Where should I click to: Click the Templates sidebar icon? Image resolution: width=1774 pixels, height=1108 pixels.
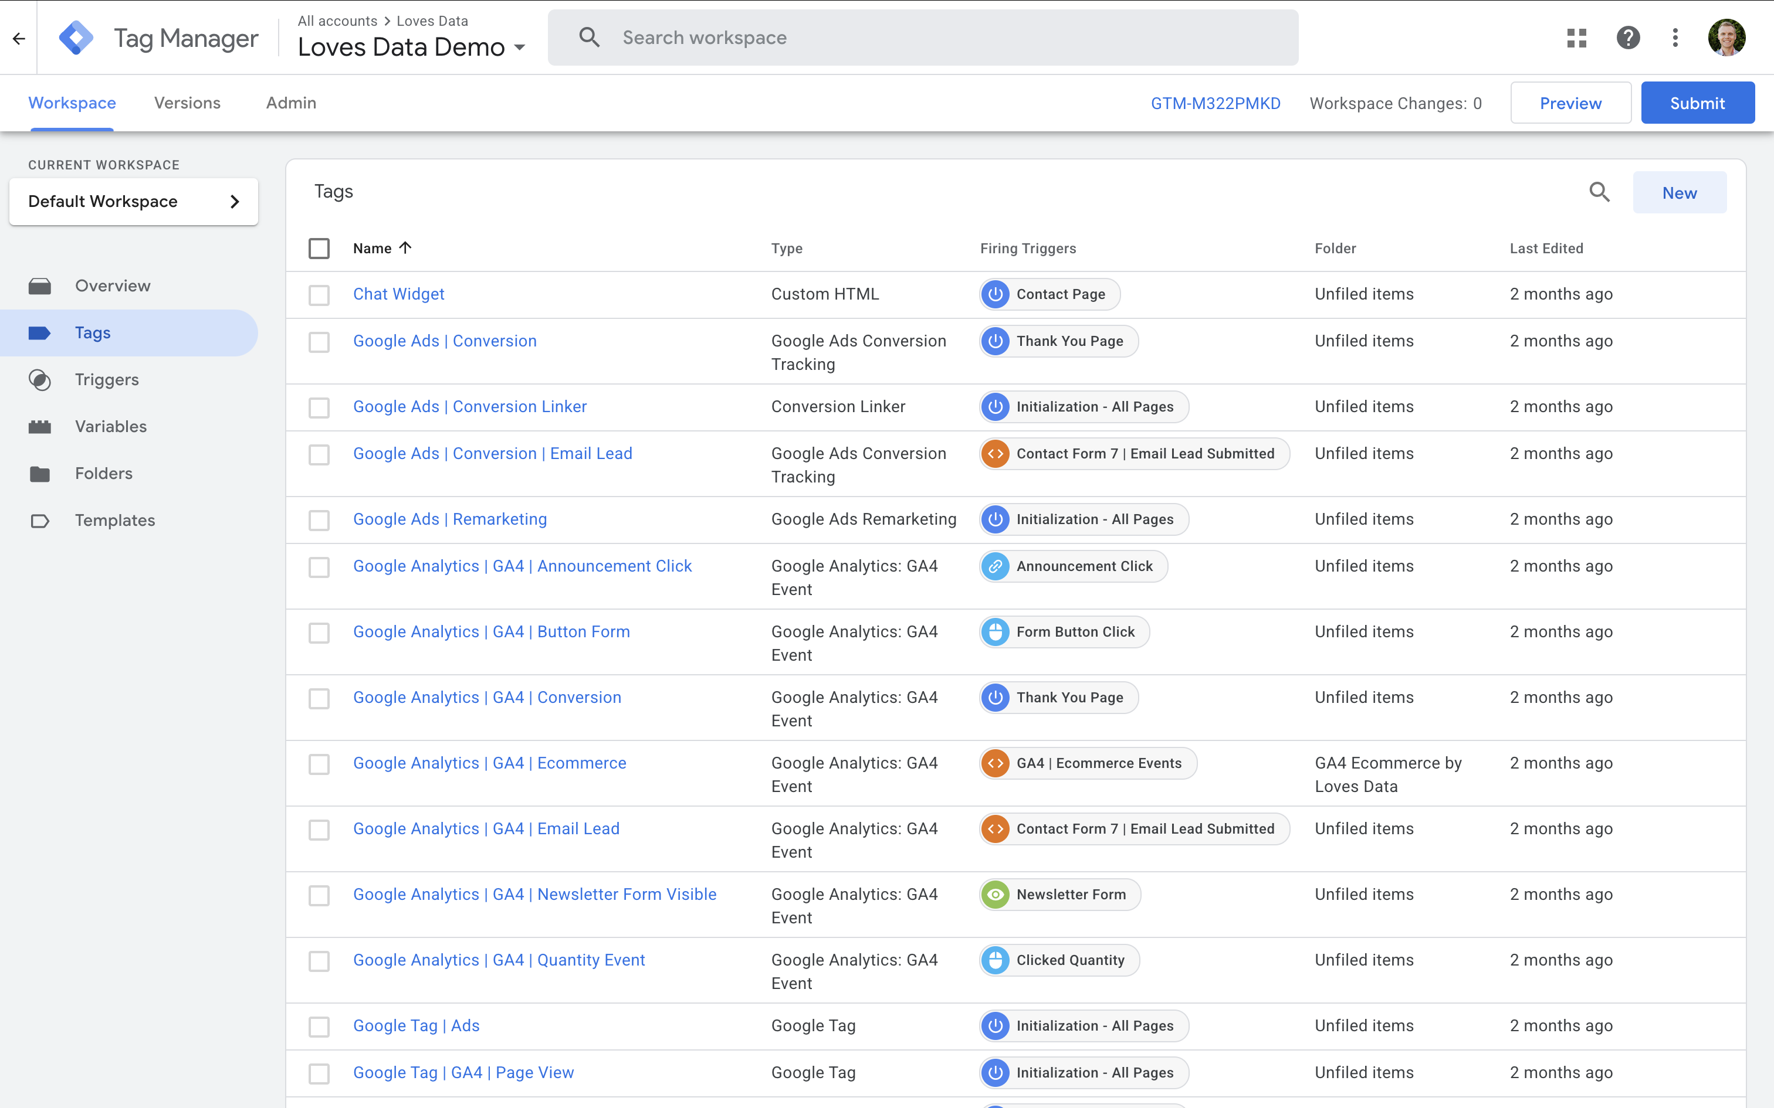(39, 521)
